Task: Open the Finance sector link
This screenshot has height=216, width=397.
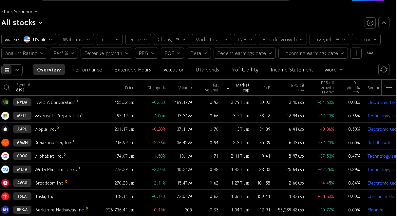Action: click(x=375, y=210)
